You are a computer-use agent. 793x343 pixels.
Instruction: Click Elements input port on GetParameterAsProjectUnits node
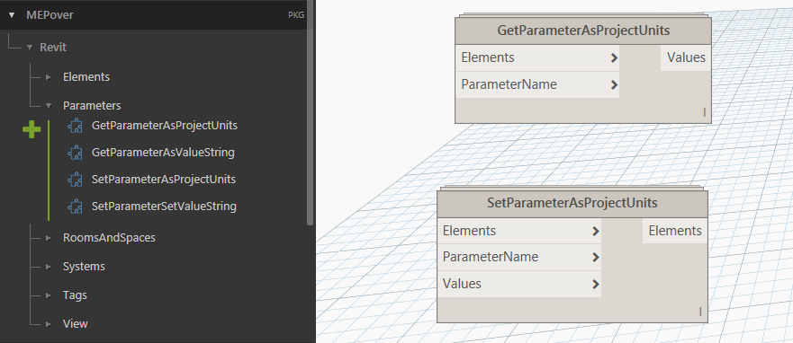[x=537, y=58]
